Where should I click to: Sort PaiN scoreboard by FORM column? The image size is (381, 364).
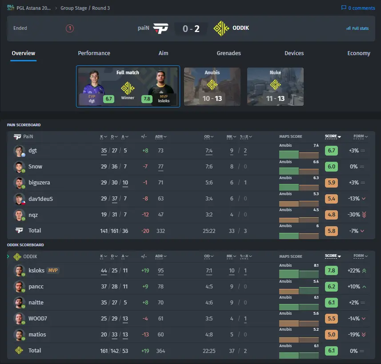coord(361,136)
